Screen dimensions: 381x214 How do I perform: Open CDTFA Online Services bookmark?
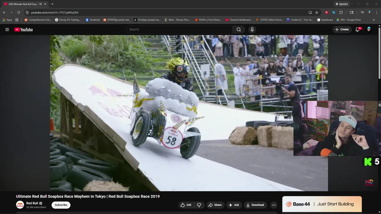269,20
